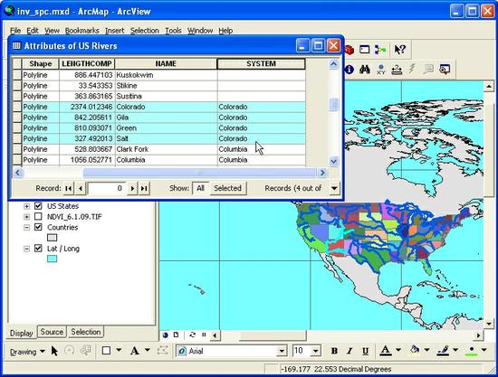The image size is (498, 377).
Task: Click the Edit Vertices tool
Action: point(163,351)
